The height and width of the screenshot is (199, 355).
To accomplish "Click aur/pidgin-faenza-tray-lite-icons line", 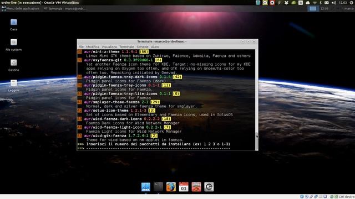I will pos(128,93).
